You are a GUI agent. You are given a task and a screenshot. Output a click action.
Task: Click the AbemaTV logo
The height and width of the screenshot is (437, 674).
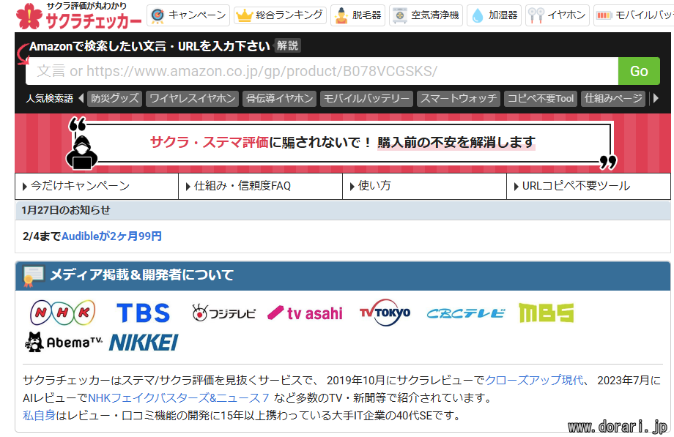(64, 342)
